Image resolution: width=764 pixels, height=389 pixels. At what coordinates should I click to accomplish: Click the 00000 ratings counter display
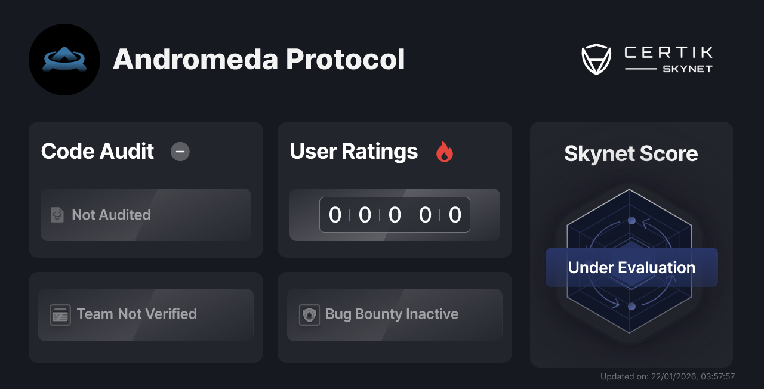coord(395,215)
